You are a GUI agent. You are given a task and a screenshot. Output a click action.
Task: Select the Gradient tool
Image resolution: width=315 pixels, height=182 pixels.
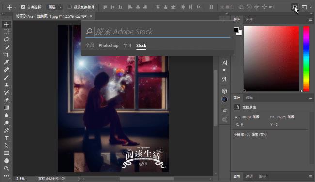(x=6, y=108)
